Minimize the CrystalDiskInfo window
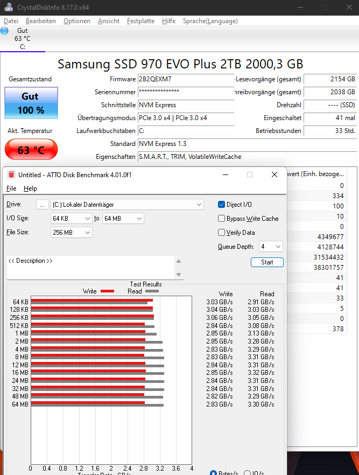The height and width of the screenshot is (475, 359). [x=300, y=7]
